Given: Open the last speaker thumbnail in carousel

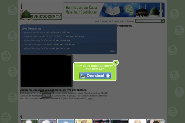Looking at the screenshot, I should click(156, 121).
